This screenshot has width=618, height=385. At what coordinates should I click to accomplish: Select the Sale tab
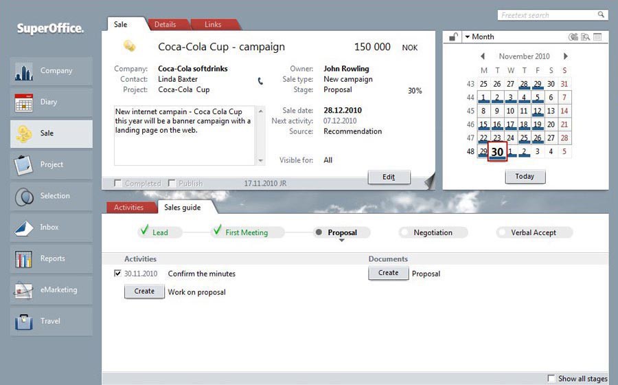point(121,25)
